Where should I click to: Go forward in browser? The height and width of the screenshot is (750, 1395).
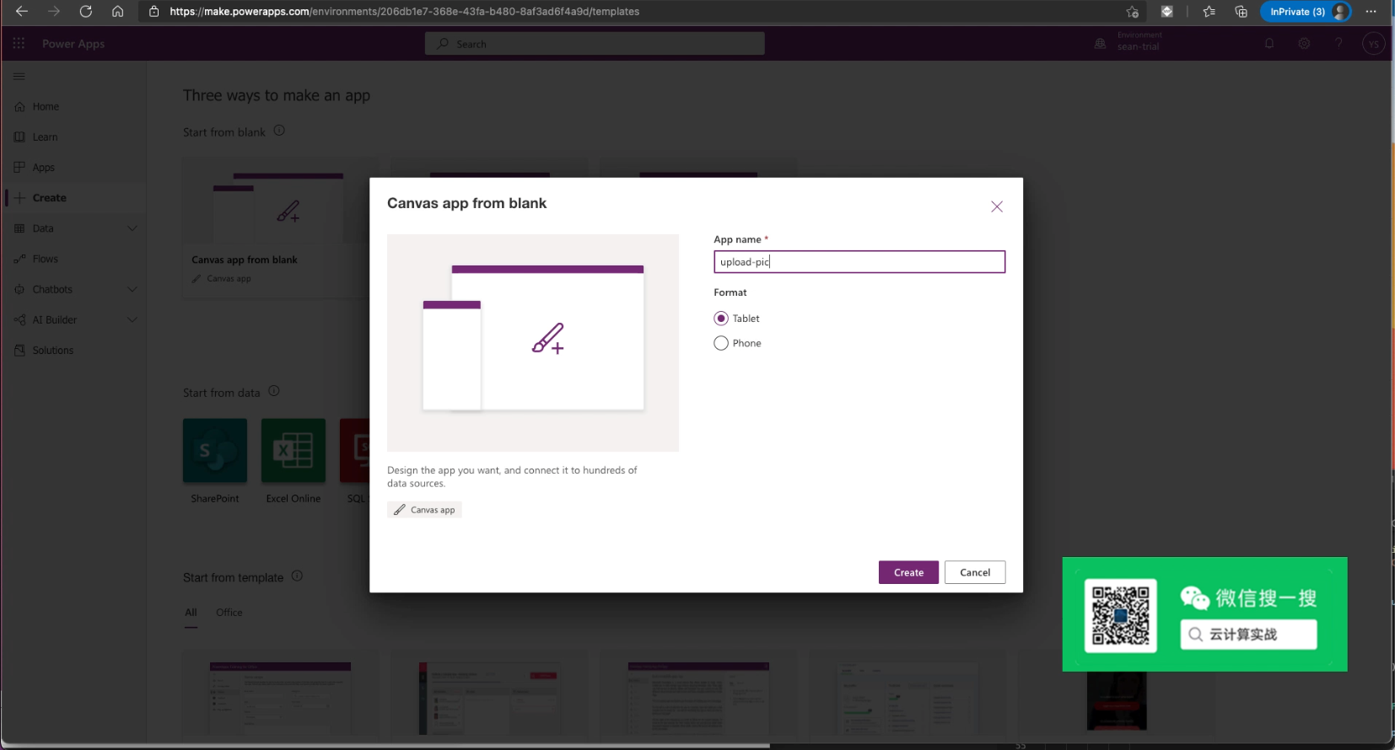coord(54,12)
